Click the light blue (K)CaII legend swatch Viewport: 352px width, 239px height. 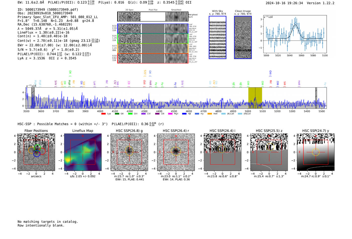223,114
